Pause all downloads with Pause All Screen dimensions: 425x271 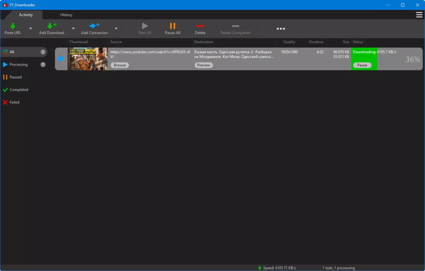pyautogui.click(x=173, y=29)
